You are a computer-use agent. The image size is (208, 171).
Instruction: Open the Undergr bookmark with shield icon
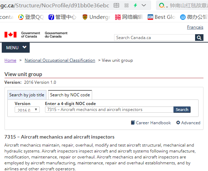pyautogui.click(x=96, y=17)
